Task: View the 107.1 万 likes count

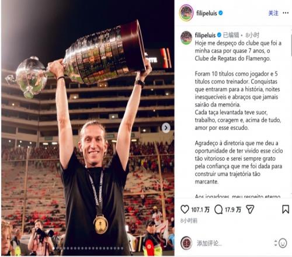Action: tap(200, 210)
